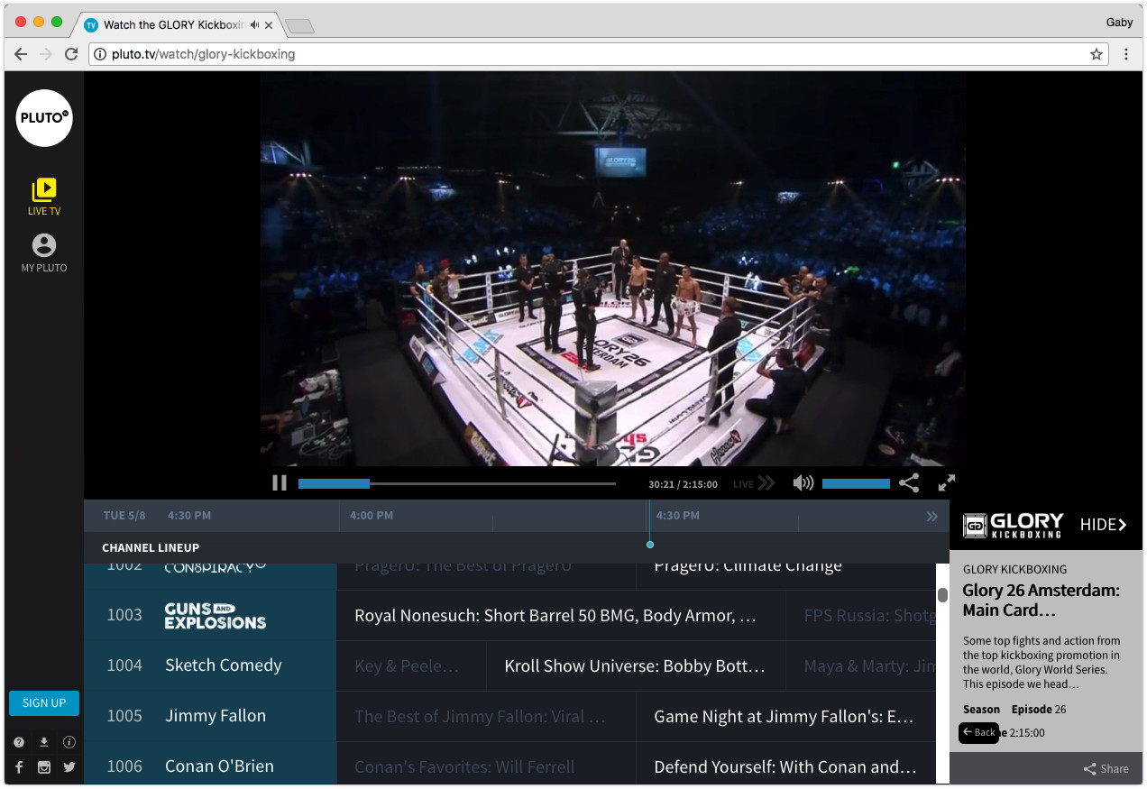Expand the guide timeline forward
This screenshot has height=789, width=1147.
tap(931, 516)
